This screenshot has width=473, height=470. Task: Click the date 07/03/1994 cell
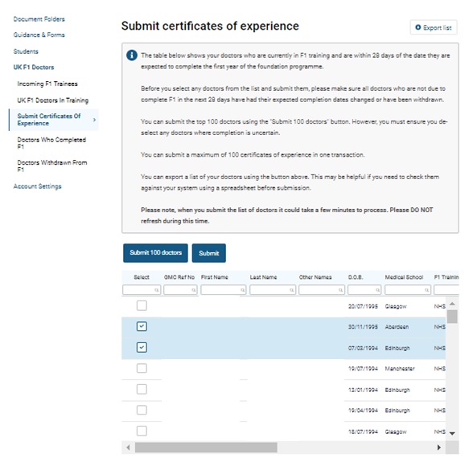363,348
